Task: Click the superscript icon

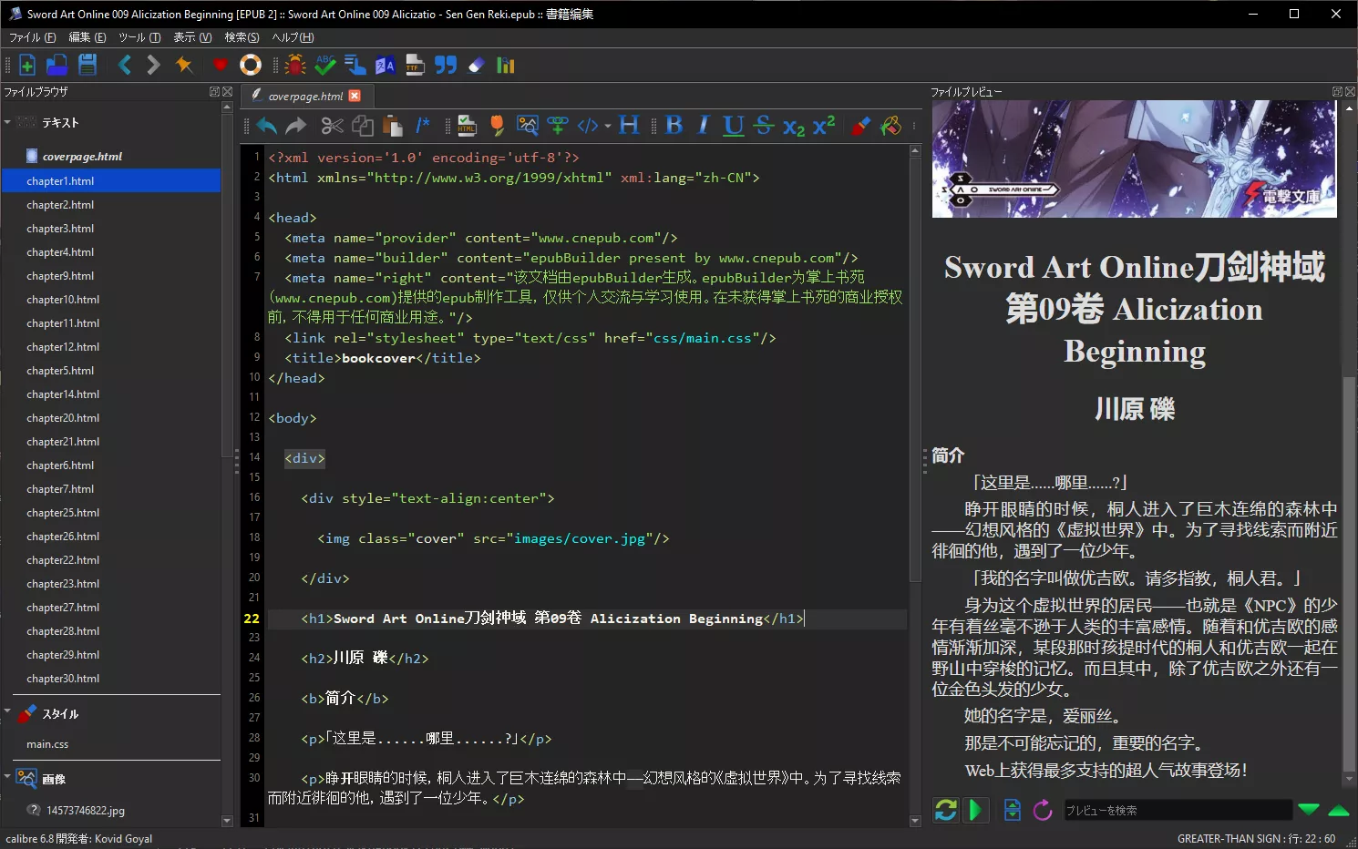Action: (x=824, y=126)
